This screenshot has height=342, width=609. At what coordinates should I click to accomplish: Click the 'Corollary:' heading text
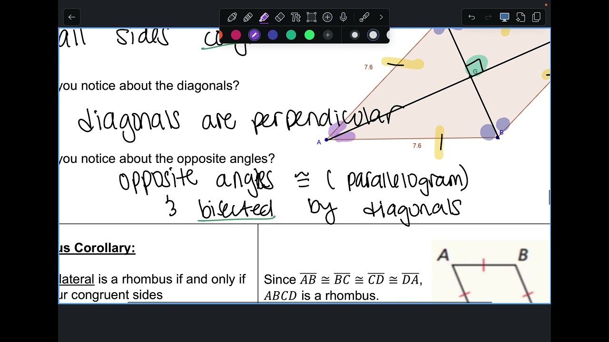[105, 248]
